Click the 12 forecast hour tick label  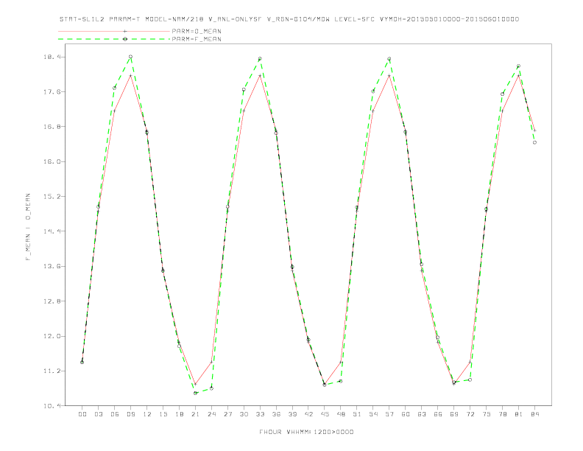[147, 414]
